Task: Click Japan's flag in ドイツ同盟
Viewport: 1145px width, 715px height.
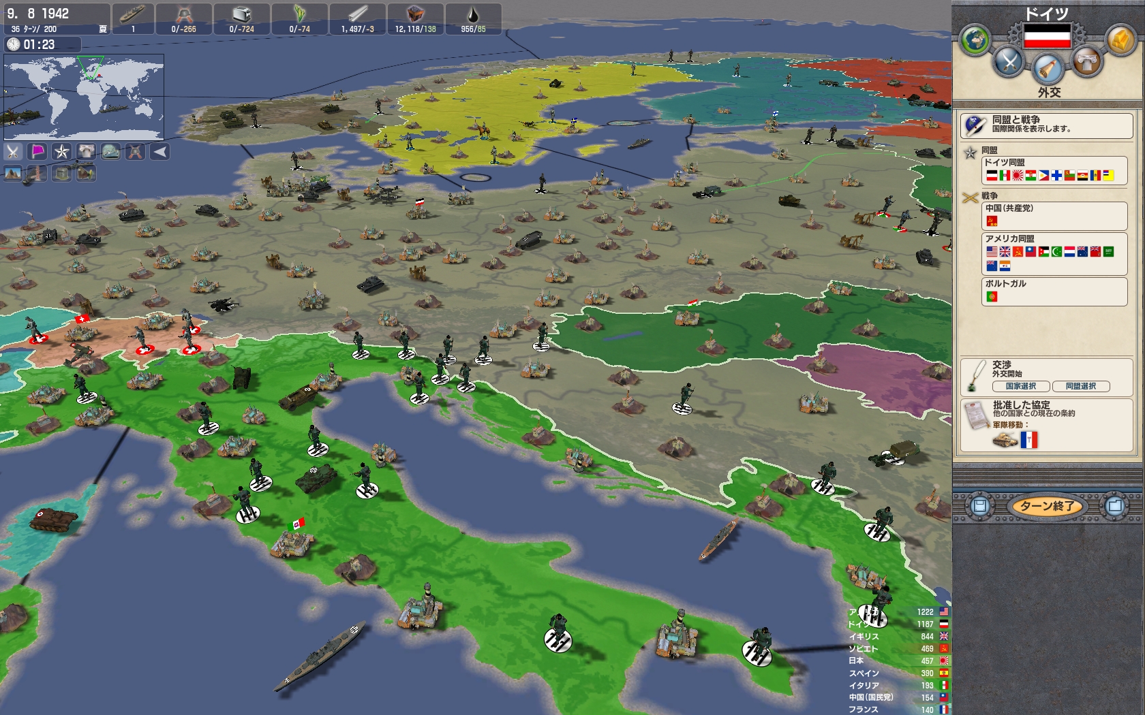Action: click(x=1018, y=176)
